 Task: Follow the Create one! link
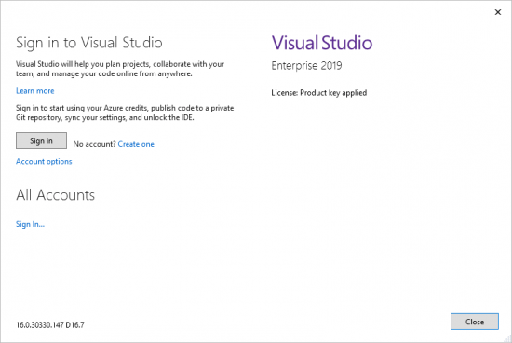point(137,144)
